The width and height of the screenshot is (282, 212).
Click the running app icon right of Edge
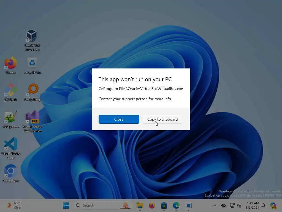[188, 205]
